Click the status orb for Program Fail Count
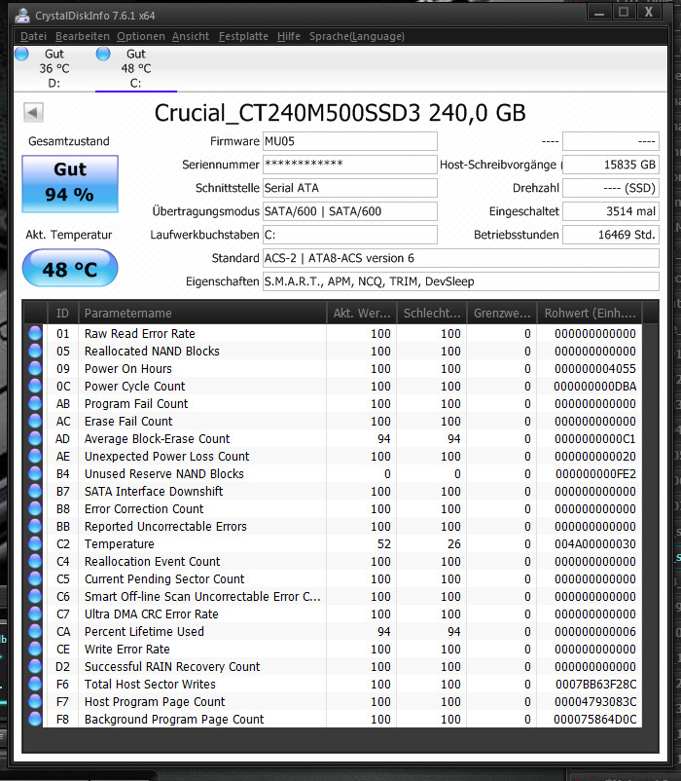This screenshot has height=781, width=681. click(x=35, y=404)
